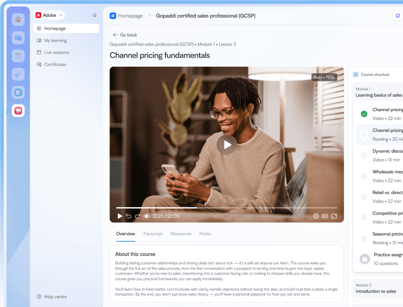
Task: Click the Course structure panel icon
Action: [356, 75]
